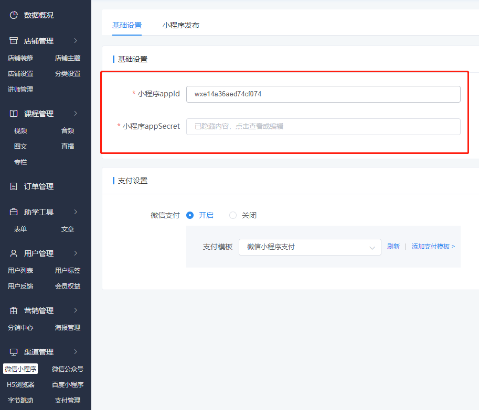Select the 营销管理 gift icon
The width and height of the screenshot is (479, 410).
(x=14, y=311)
